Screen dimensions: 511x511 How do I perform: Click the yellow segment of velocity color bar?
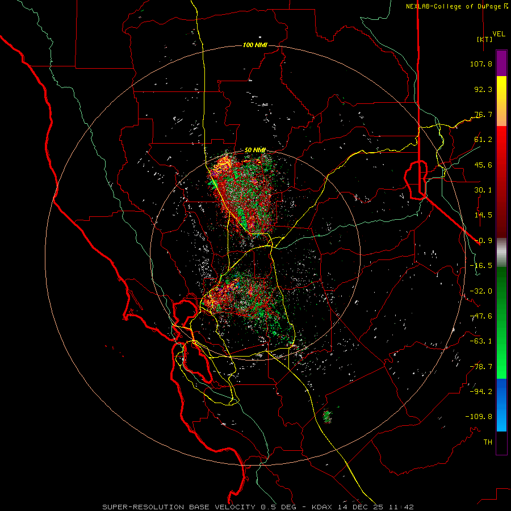[501, 101]
